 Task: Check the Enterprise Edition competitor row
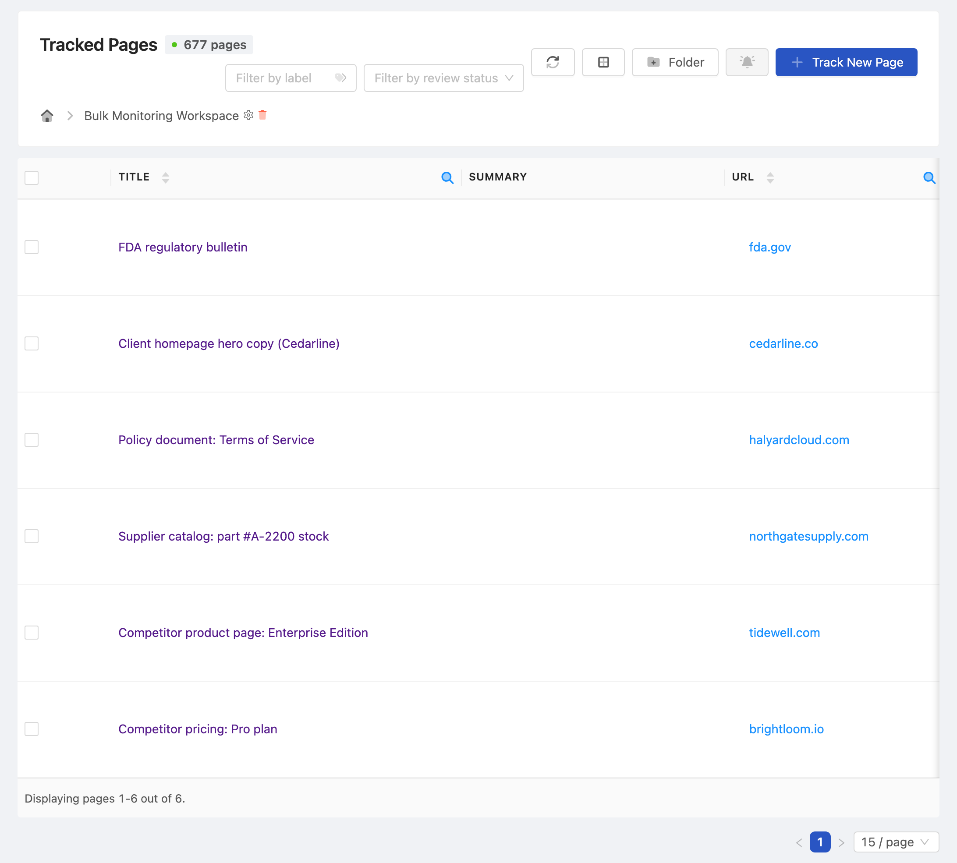31,633
